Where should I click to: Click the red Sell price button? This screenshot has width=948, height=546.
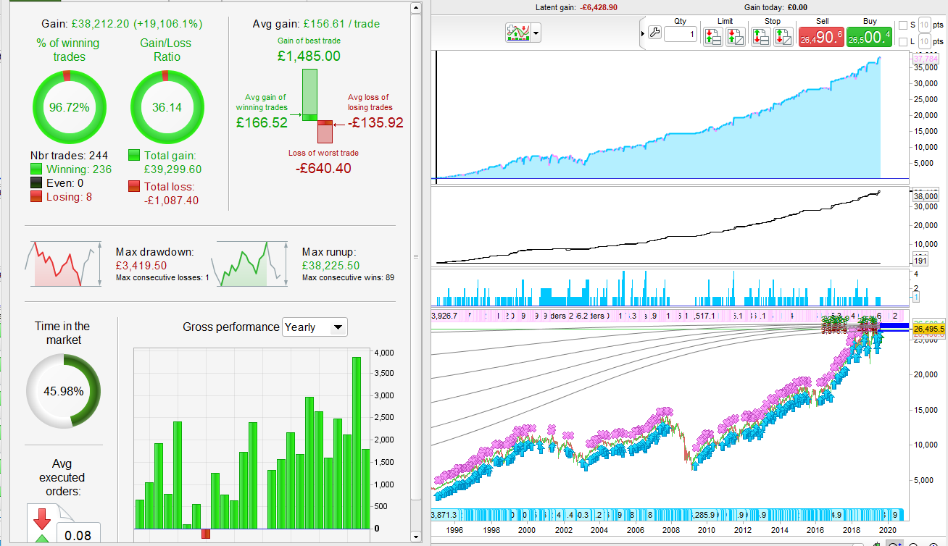[x=822, y=37]
